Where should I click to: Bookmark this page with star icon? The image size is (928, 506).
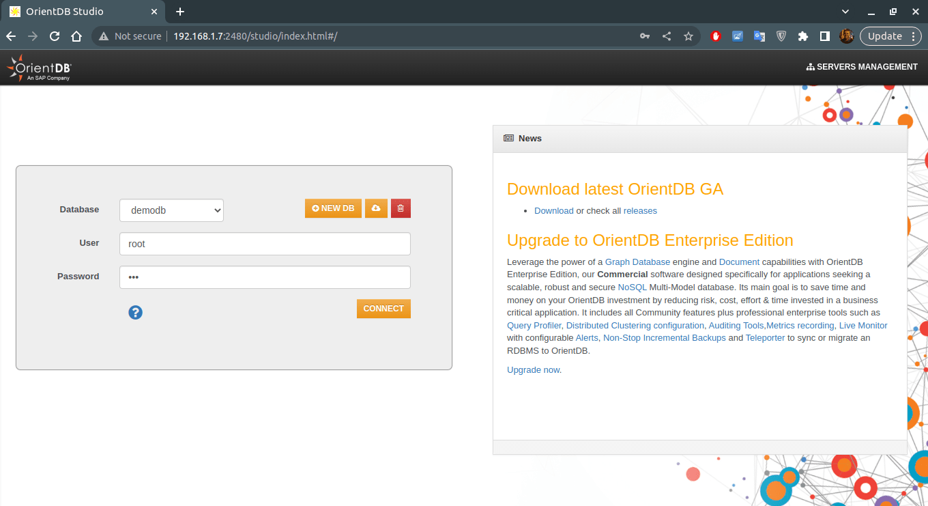pyautogui.click(x=688, y=36)
